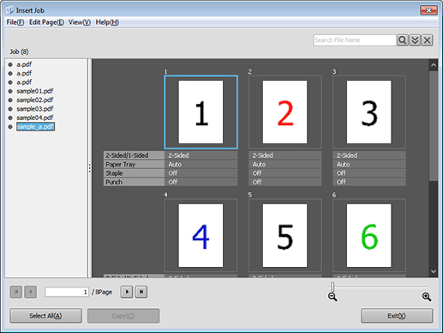Screen dimensions: 443x333
Task: Click the search magnifier icon
Action: coord(402,40)
